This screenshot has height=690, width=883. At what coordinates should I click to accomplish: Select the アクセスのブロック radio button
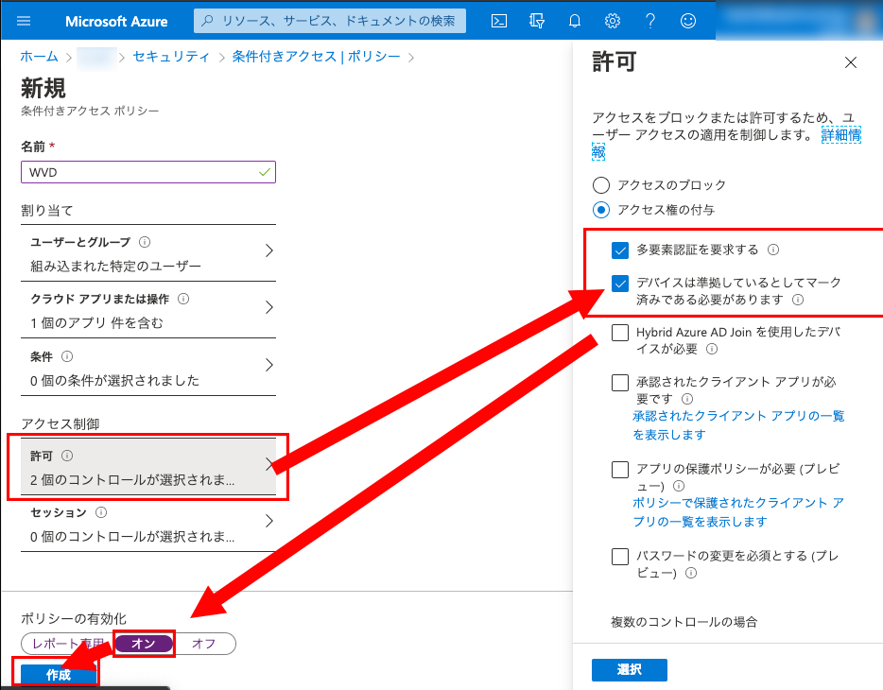point(601,185)
